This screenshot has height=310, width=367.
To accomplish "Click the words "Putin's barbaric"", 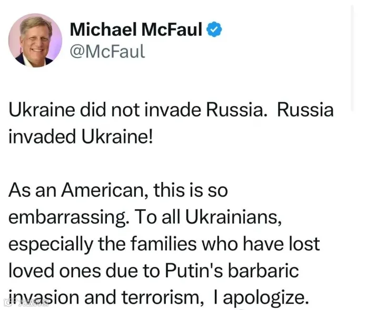I will [x=232, y=270].
